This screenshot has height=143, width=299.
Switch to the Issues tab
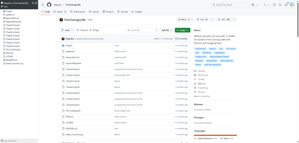coord(60,12)
